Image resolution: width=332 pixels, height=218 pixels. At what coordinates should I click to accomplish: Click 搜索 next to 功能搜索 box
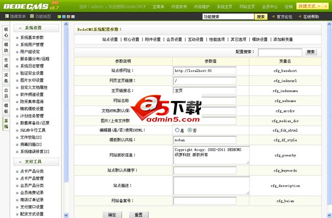pyautogui.click(x=261, y=17)
